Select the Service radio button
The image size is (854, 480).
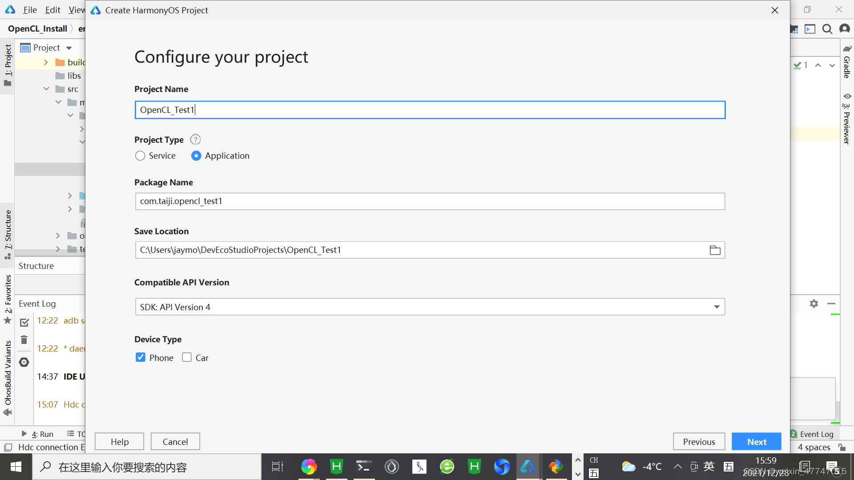pos(140,156)
